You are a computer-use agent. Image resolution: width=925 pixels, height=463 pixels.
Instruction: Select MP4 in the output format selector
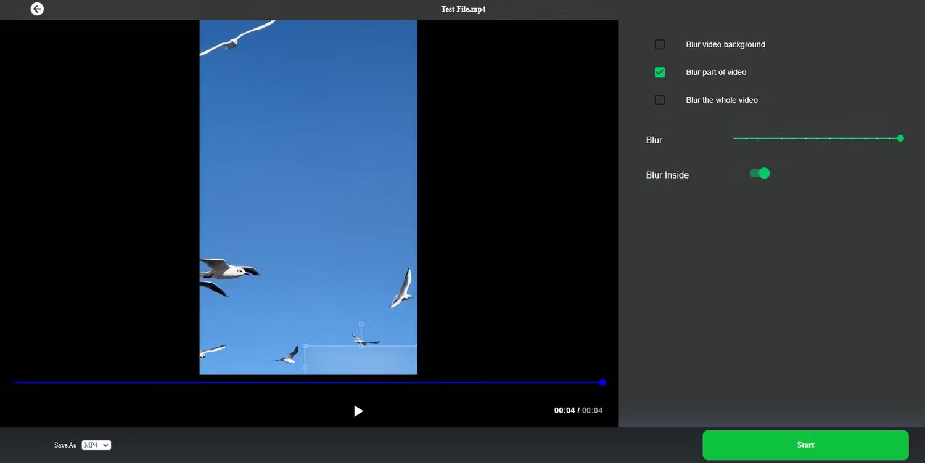[x=96, y=445]
